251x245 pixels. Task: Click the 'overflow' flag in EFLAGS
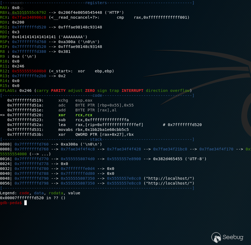[180, 91]
